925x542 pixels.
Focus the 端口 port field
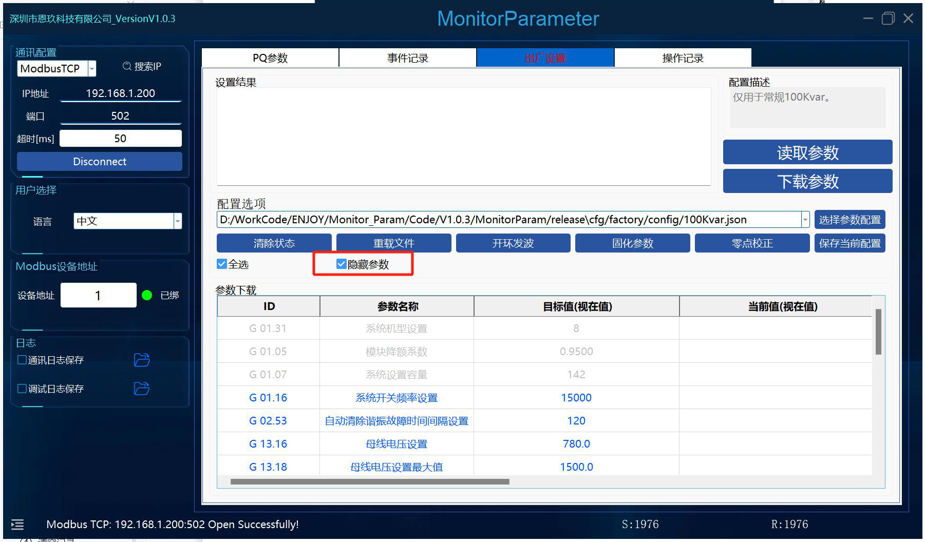click(x=121, y=116)
